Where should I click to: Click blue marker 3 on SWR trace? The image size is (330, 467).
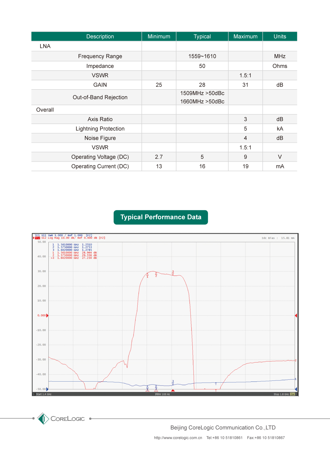[x=173, y=383]
